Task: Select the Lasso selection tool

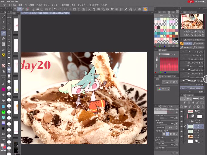Action: [x=3, y=28]
